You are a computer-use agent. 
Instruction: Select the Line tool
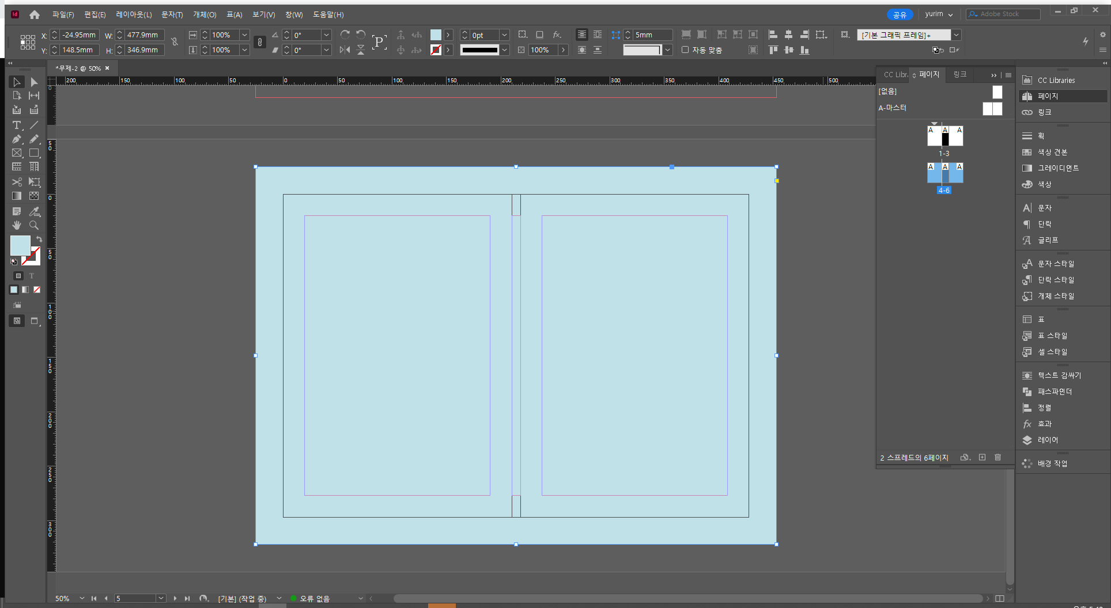point(34,125)
